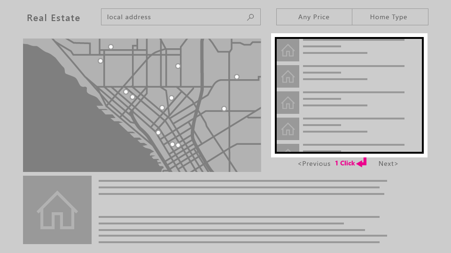Click the magnifier search icon
Viewport: 451px width, 253px height.
tap(250, 17)
